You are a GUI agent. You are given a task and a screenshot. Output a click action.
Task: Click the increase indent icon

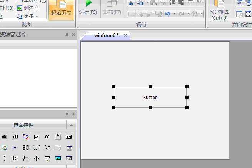tap(172, 3)
